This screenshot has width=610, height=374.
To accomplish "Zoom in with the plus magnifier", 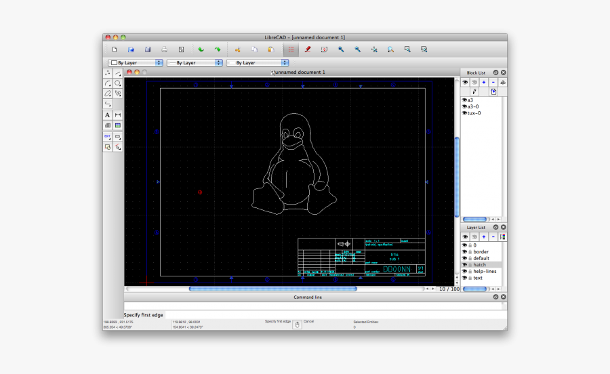I will (341, 49).
